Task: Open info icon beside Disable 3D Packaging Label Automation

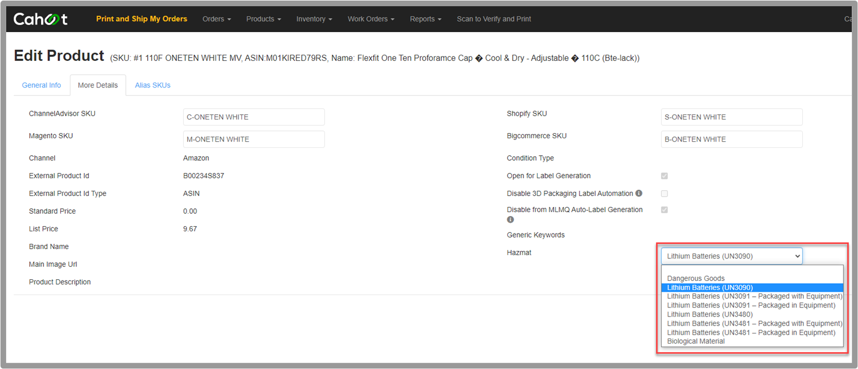Action: tap(639, 193)
